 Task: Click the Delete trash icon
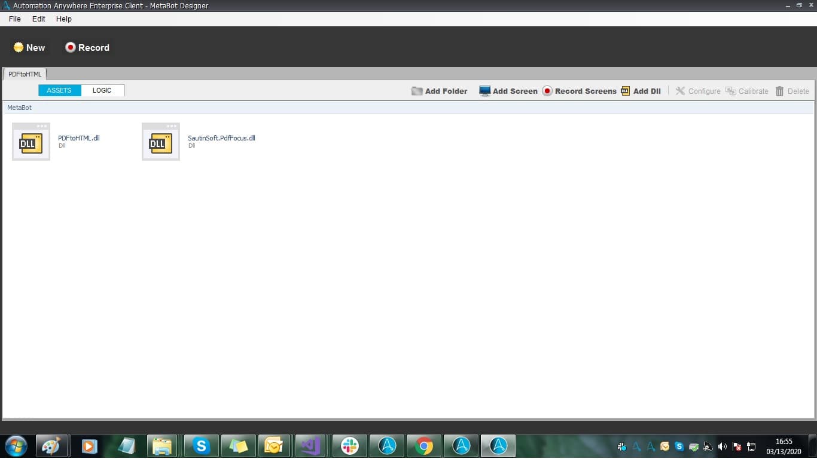coord(779,91)
